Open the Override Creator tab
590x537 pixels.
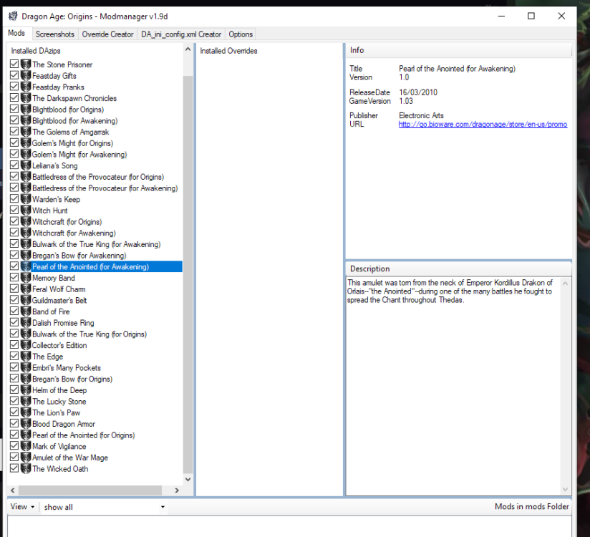click(x=107, y=34)
